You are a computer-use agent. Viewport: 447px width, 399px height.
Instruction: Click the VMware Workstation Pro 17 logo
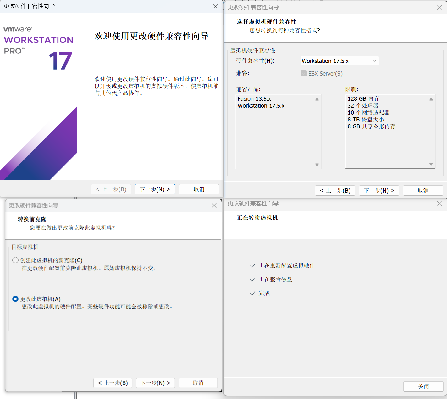pyautogui.click(x=38, y=47)
